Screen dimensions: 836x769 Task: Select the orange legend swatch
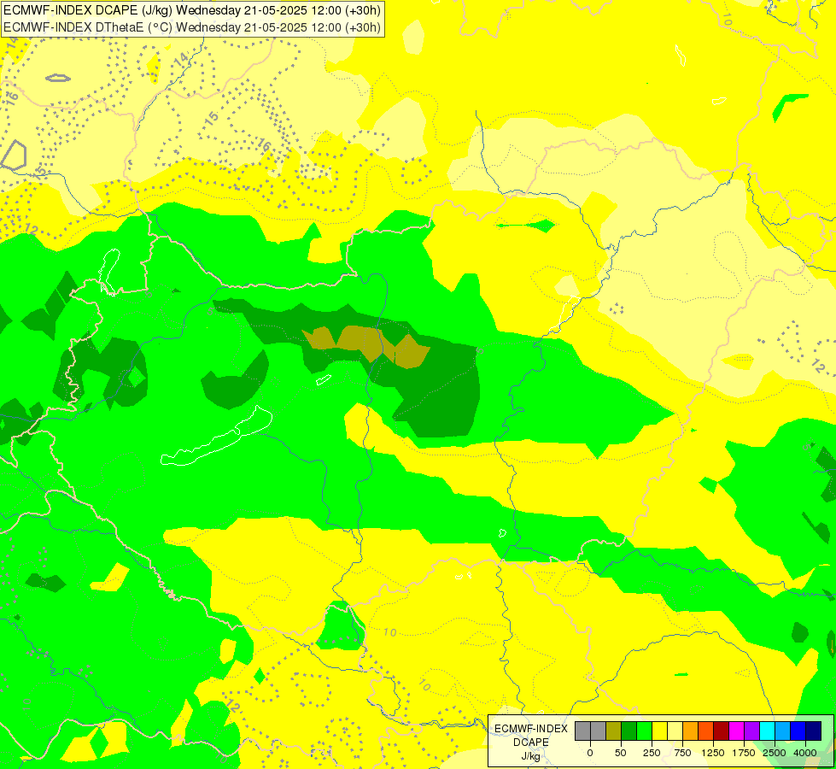point(691,731)
